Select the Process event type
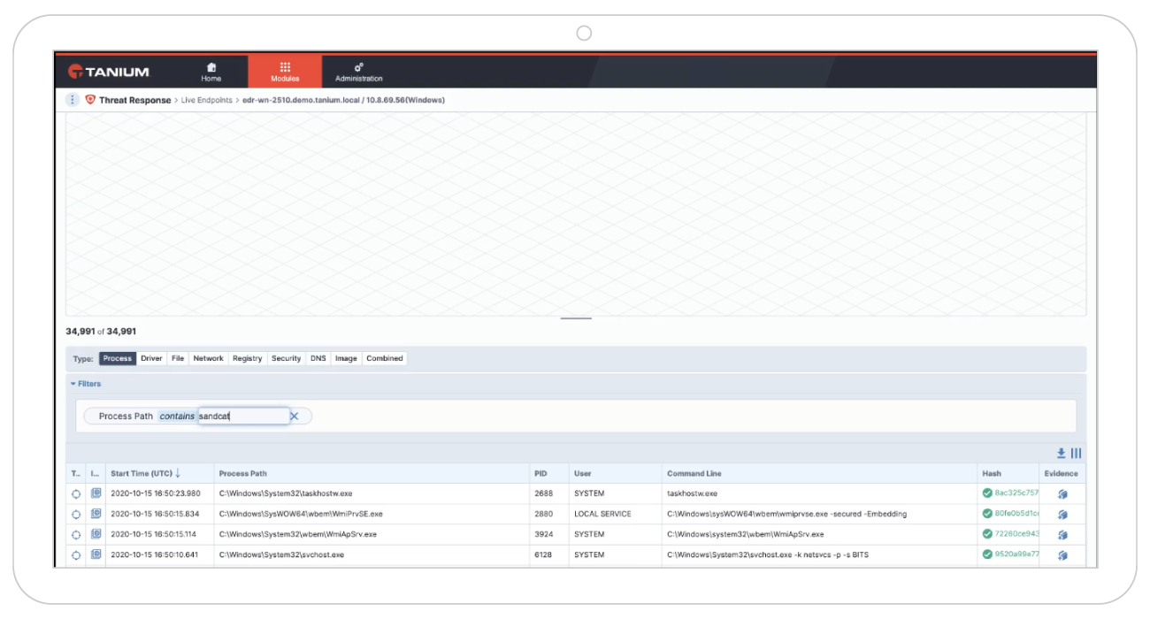Viewport: 1150px width, 619px height. click(117, 358)
